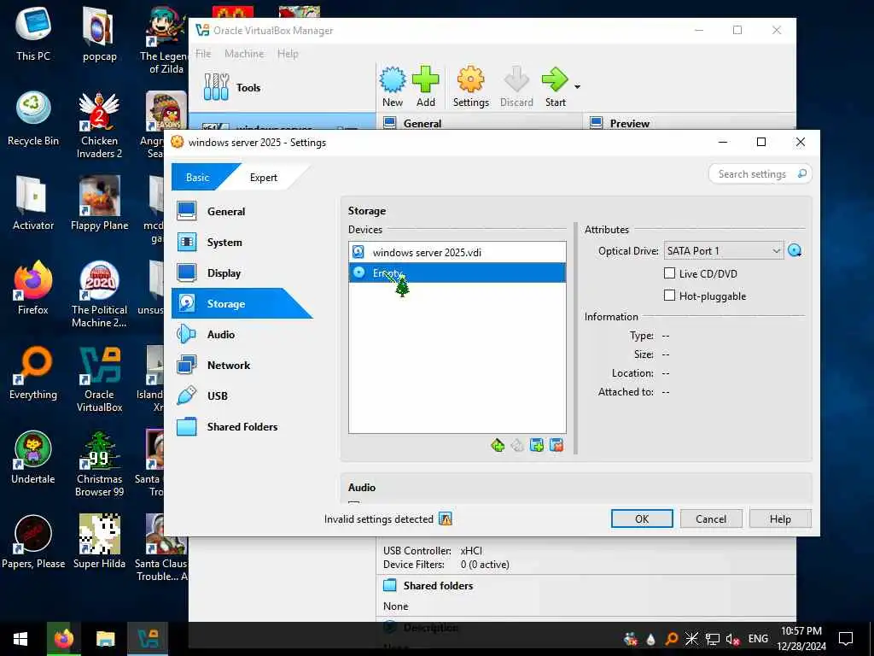Open the Firefox desktop shortcut
The image size is (874, 656).
(33, 289)
